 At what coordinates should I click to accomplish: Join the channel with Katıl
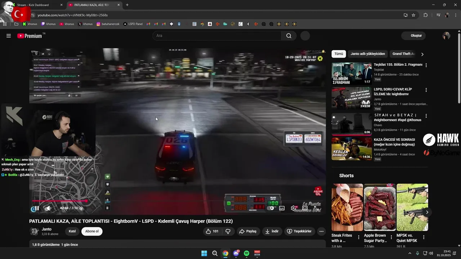tap(72, 231)
